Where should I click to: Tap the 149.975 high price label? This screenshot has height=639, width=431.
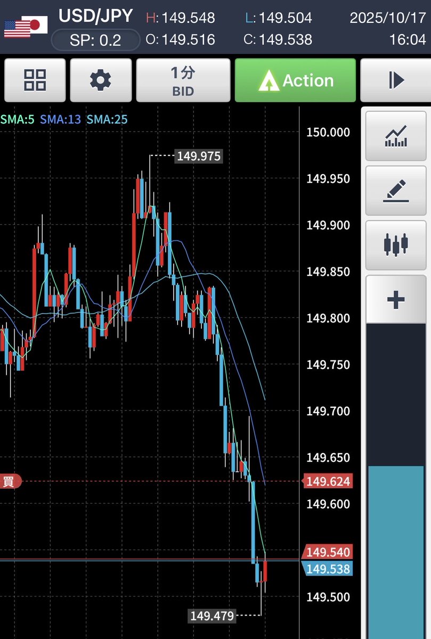click(x=199, y=156)
